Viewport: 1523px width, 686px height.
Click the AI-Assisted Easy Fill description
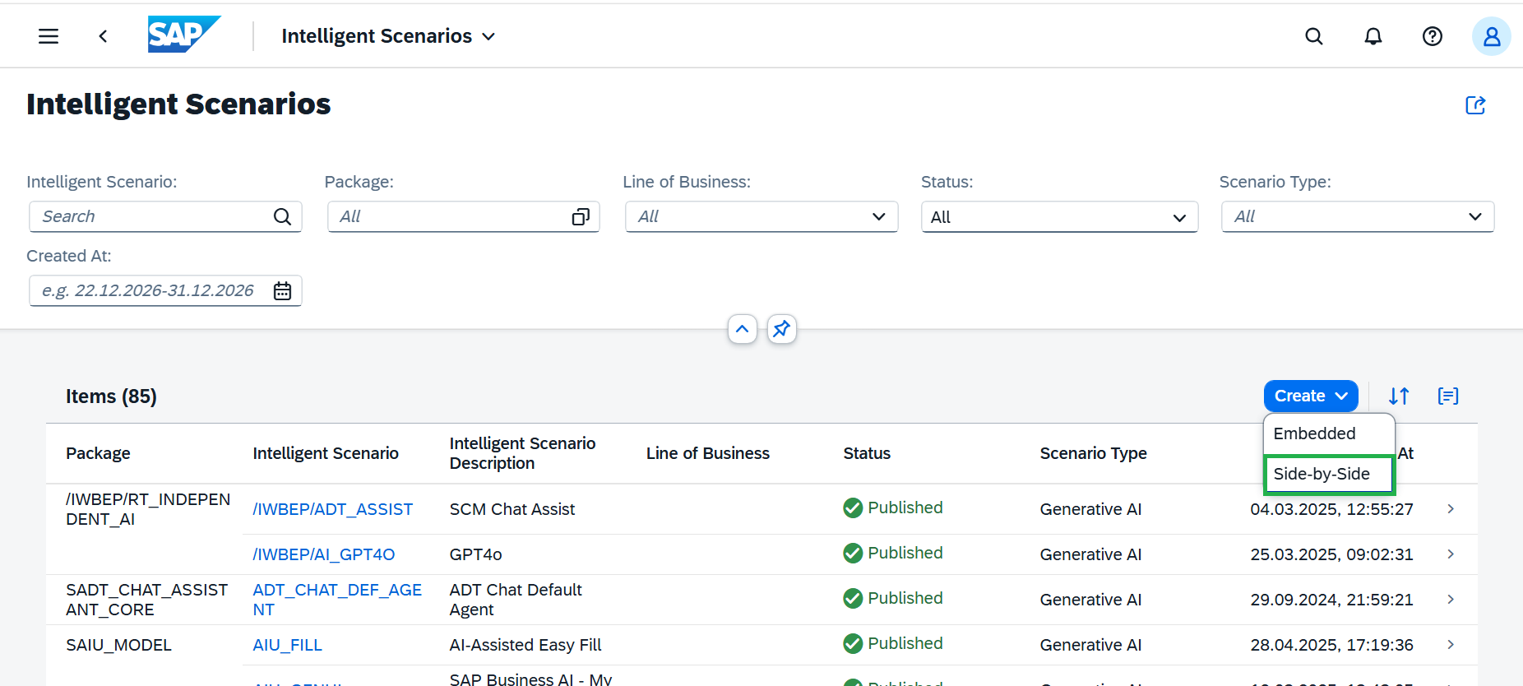[x=525, y=645]
